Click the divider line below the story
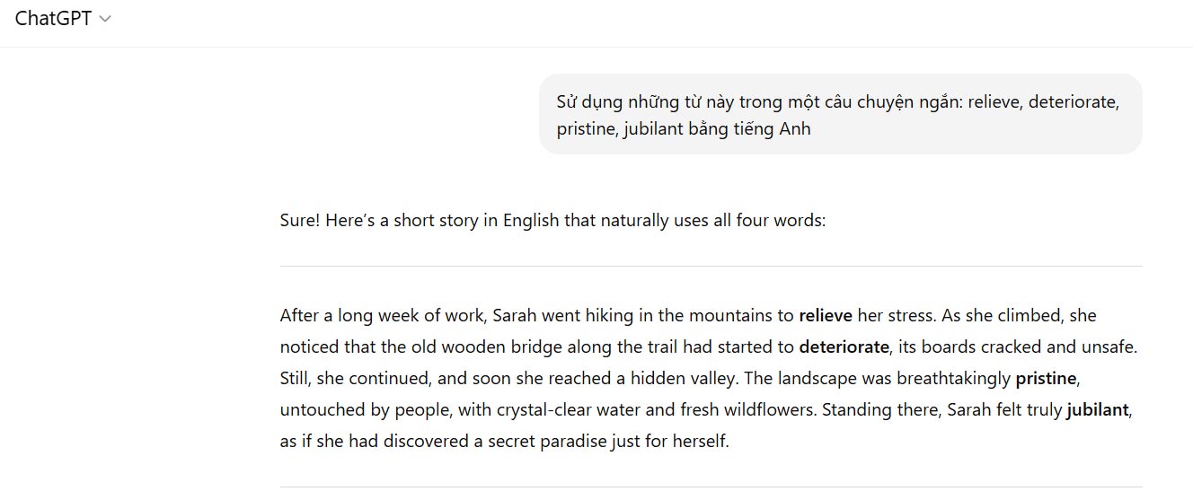1193x500 pixels. pos(711,487)
